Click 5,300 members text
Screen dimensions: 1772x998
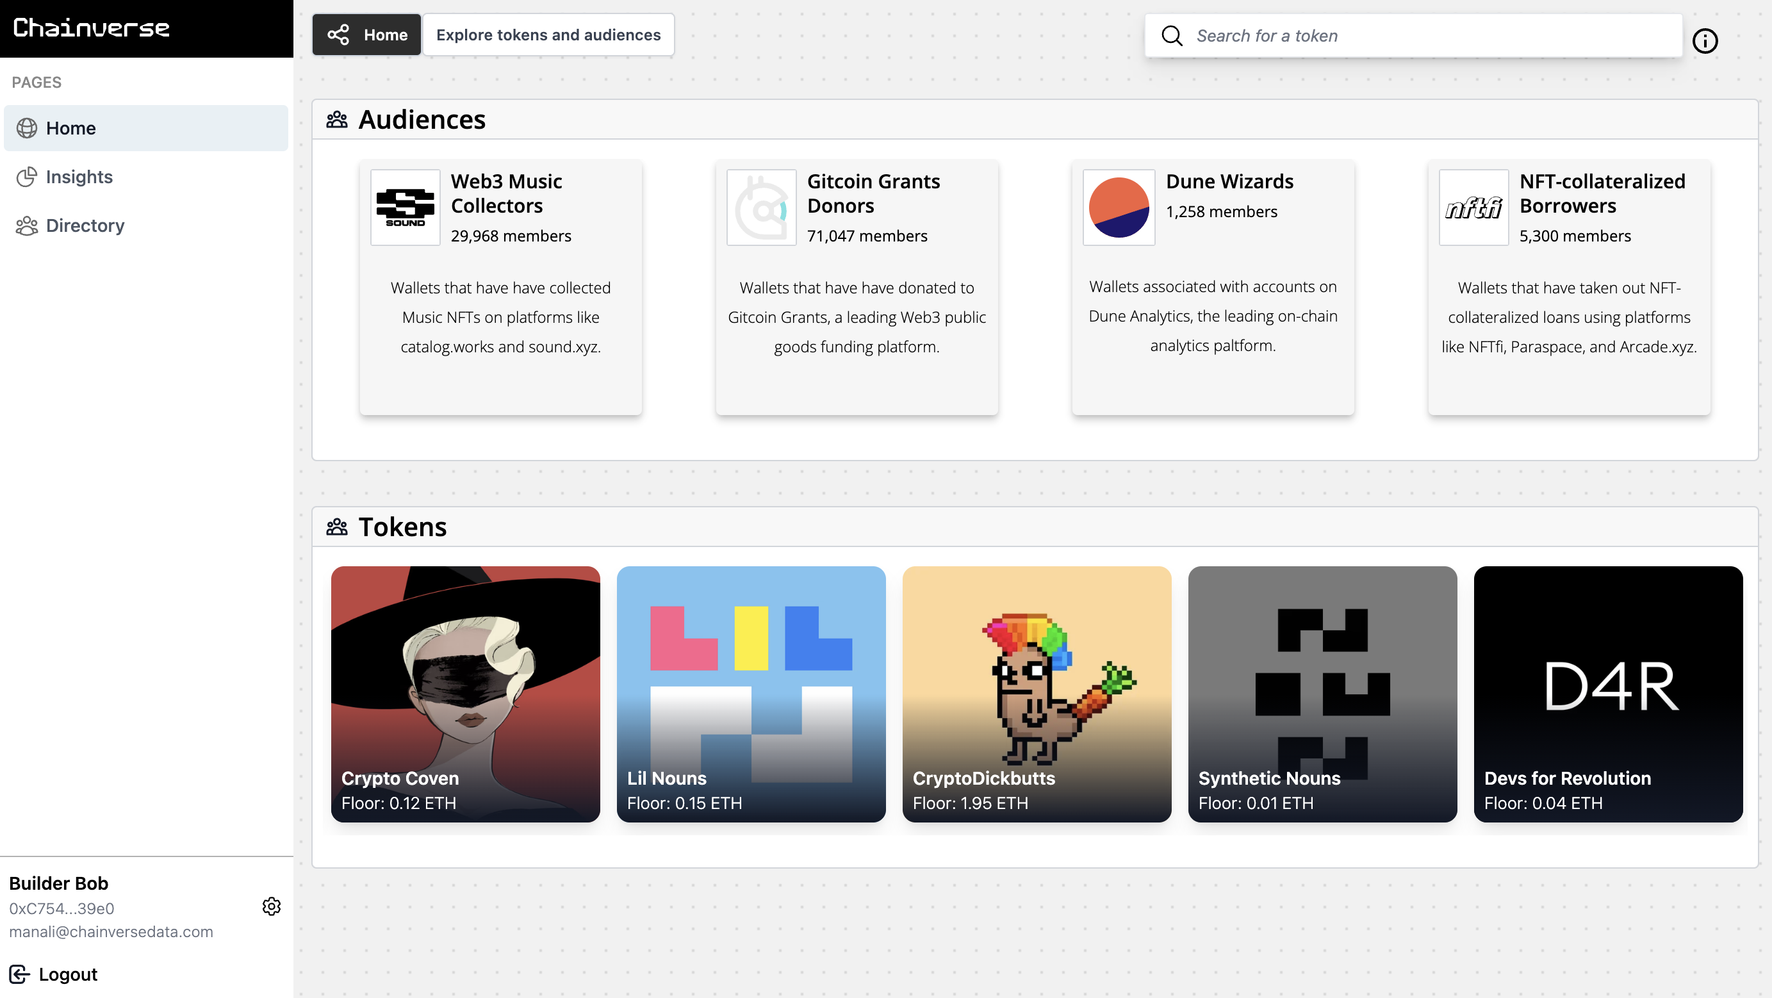click(x=1575, y=236)
